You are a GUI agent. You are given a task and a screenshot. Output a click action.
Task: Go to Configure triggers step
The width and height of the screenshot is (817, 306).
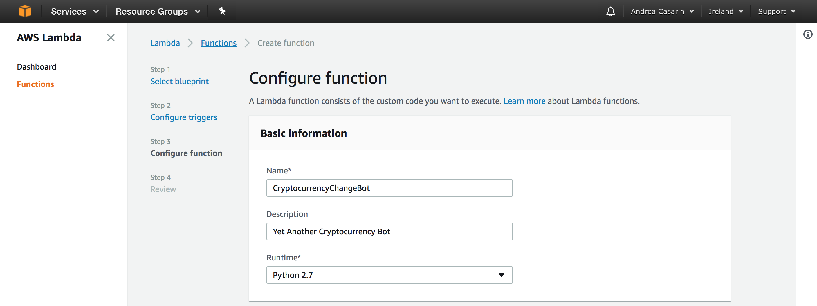tap(183, 117)
